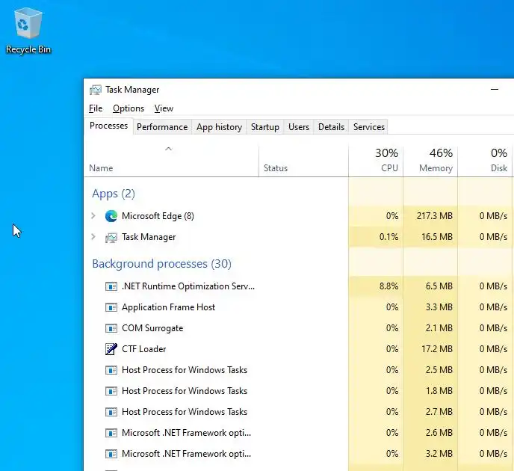Click icon of Host Process with 2.7 MB

click(x=111, y=412)
